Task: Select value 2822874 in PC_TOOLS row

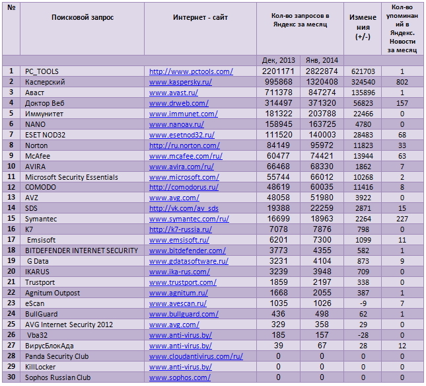Action: tap(322, 71)
